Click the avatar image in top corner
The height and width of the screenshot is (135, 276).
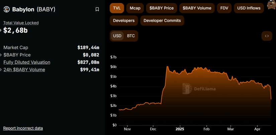tap(272, 5)
